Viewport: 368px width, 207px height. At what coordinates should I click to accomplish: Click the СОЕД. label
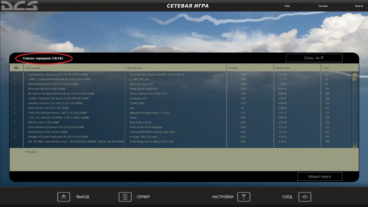[287, 197]
